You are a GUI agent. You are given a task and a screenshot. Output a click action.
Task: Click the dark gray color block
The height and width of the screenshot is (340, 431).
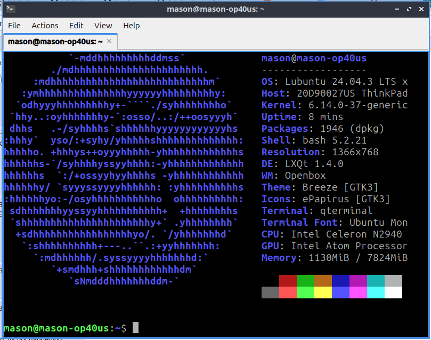(270, 292)
